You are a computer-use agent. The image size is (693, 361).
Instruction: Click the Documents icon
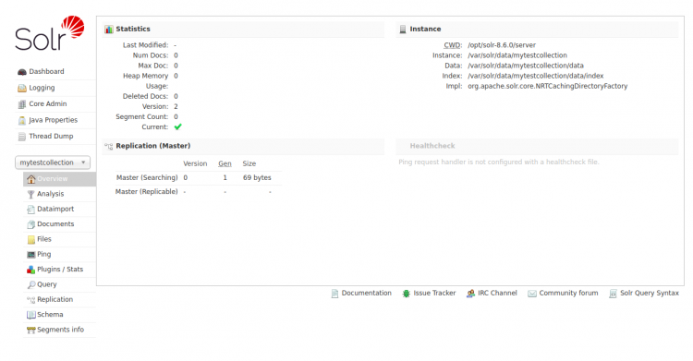pyautogui.click(x=30, y=224)
